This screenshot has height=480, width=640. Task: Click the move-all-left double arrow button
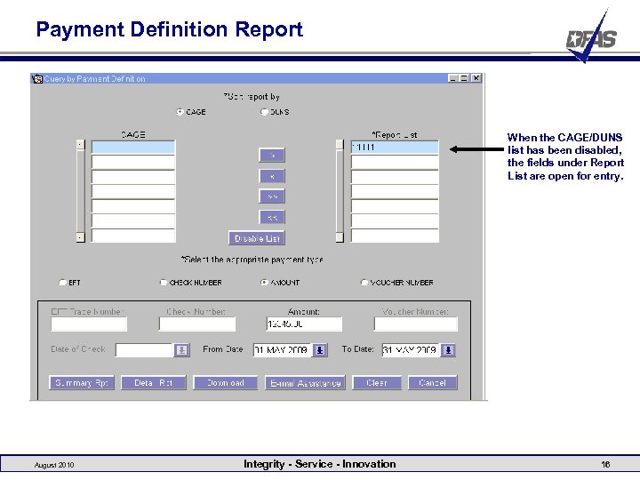[x=272, y=217]
